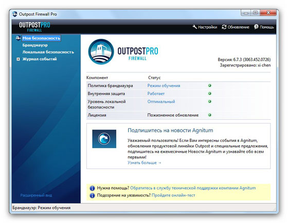The height and width of the screenshot is (223, 288).
Task: Click the Моя безопасность sidebar icon
Action: tap(18, 38)
